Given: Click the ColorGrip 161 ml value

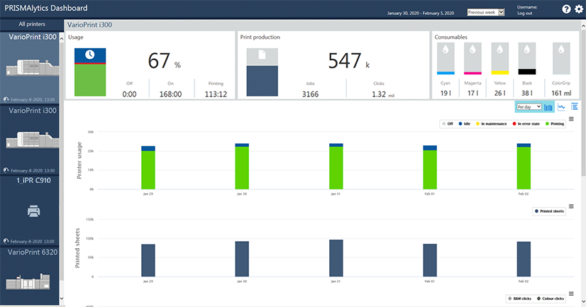Looking at the screenshot, I should pyautogui.click(x=561, y=93).
